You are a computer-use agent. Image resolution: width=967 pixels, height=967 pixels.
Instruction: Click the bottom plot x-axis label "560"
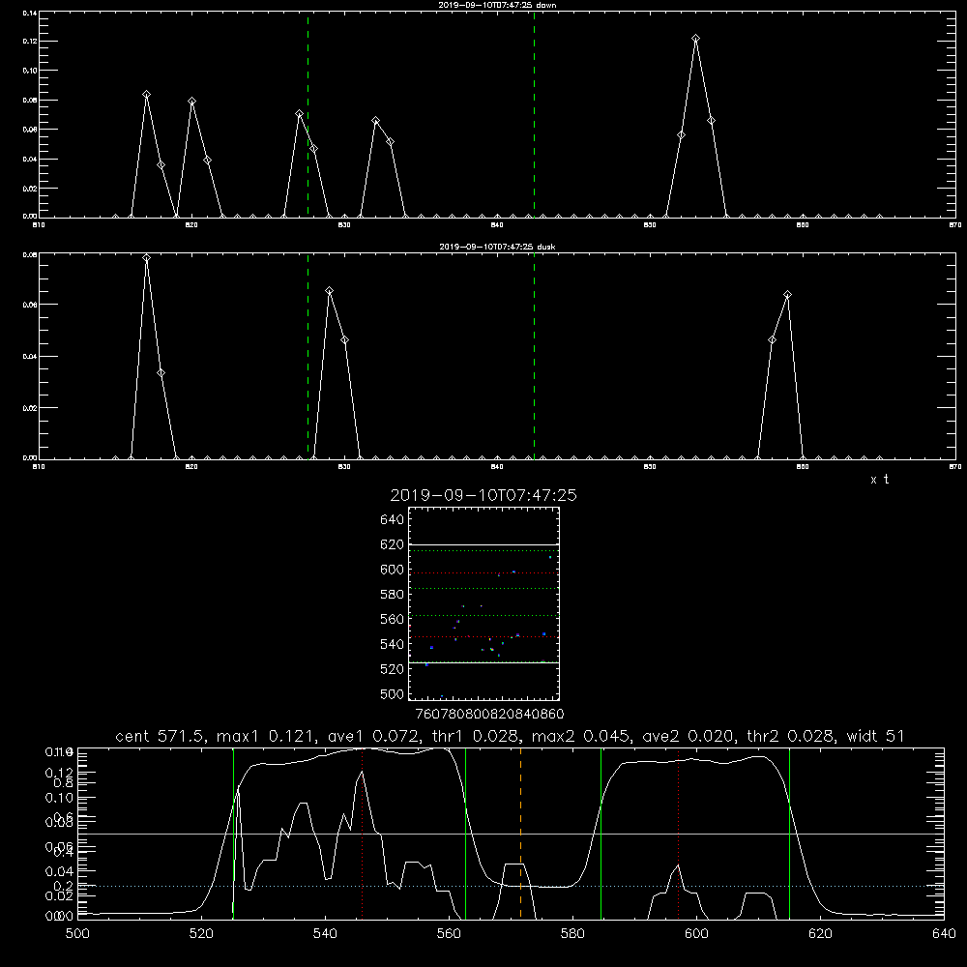pos(449,934)
